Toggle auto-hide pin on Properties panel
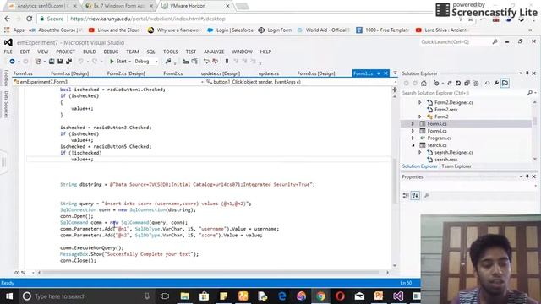Viewport: 541px width, 304px height. pos(527,176)
